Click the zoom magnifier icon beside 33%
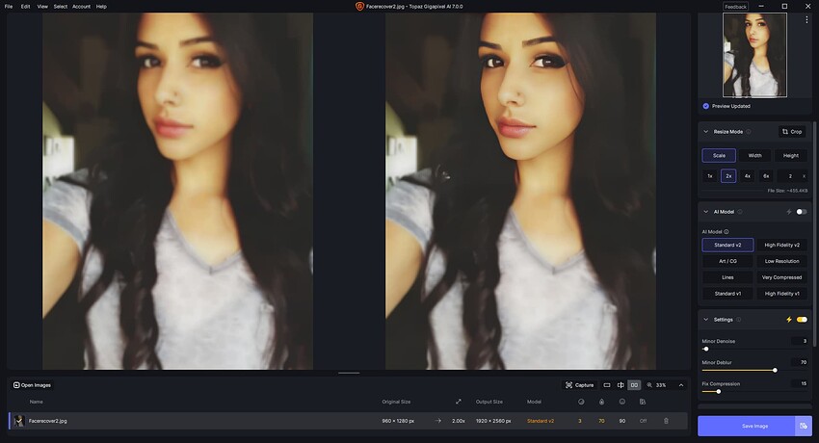The image size is (819, 443). [x=649, y=385]
